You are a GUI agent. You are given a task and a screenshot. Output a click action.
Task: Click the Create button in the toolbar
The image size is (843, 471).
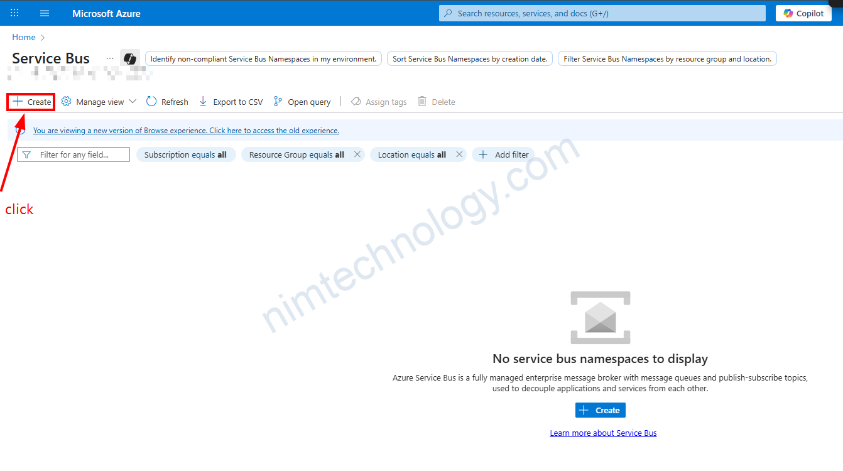pos(32,102)
